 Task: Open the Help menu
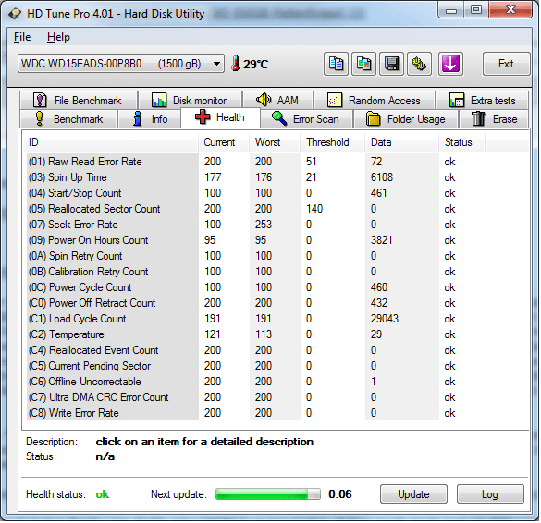(58, 37)
